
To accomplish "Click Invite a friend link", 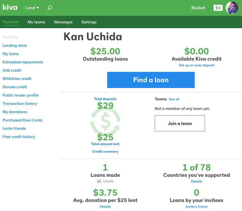I will [196, 206].
